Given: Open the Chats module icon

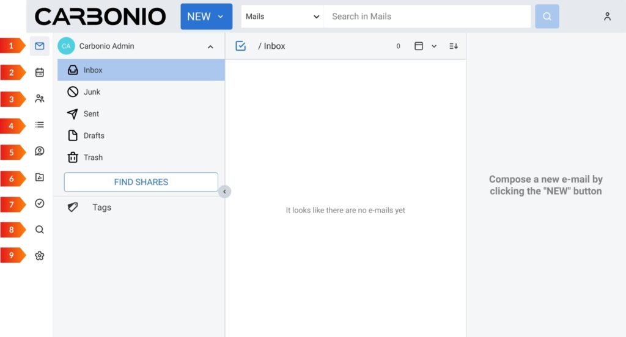Looking at the screenshot, I should pos(40,151).
